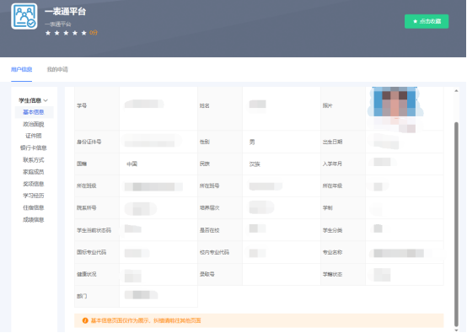Click the 中国 nationality value
The width and height of the screenshot is (467, 333).
click(x=132, y=164)
